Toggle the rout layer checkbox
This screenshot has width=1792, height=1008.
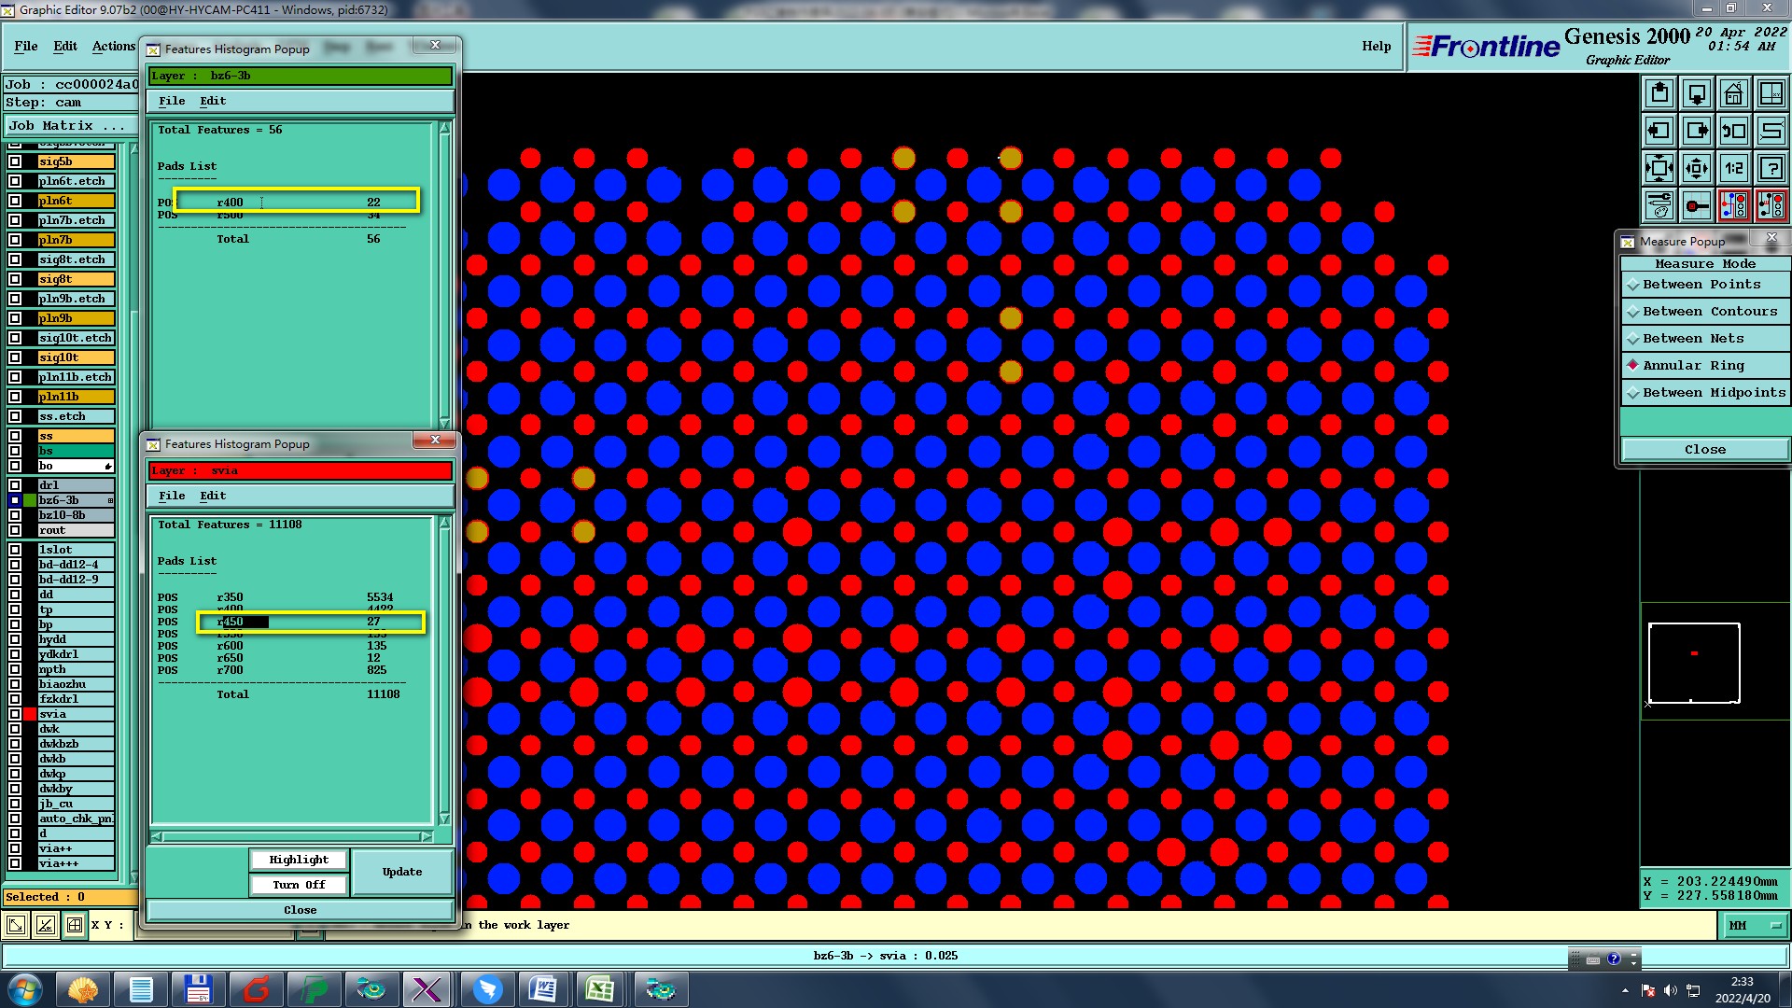click(x=15, y=530)
